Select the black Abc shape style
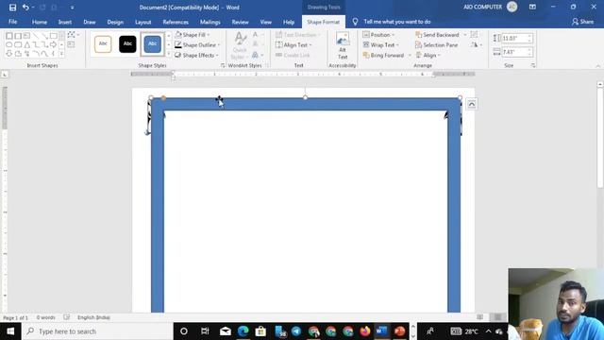 (127, 44)
